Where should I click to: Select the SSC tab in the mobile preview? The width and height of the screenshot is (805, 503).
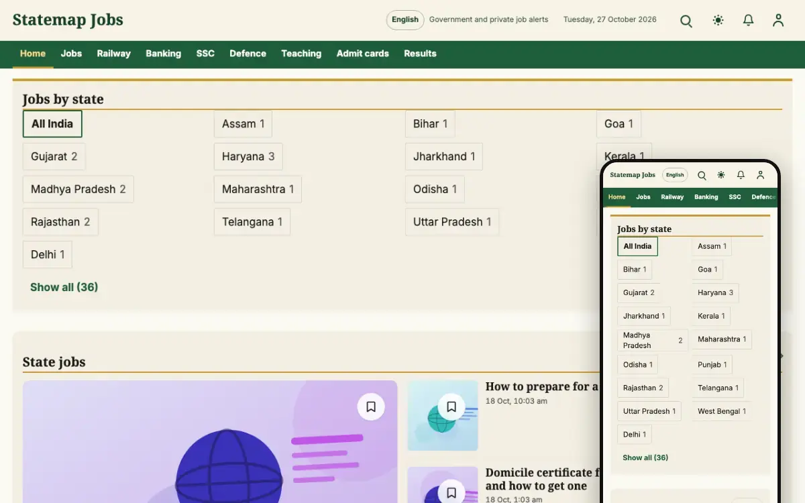[735, 197]
